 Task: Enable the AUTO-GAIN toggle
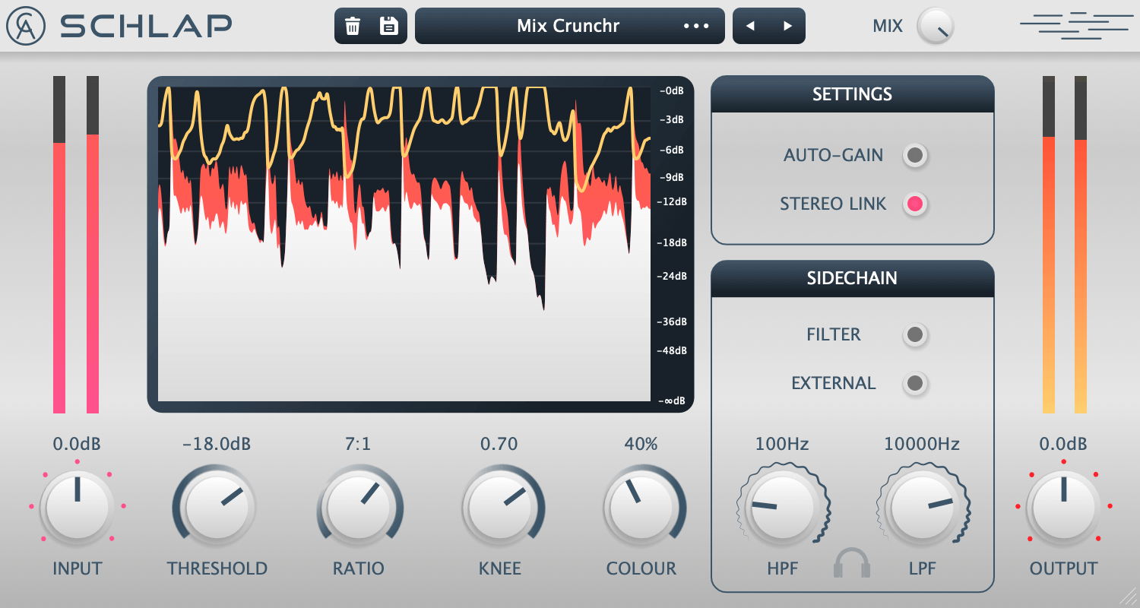tap(915, 155)
